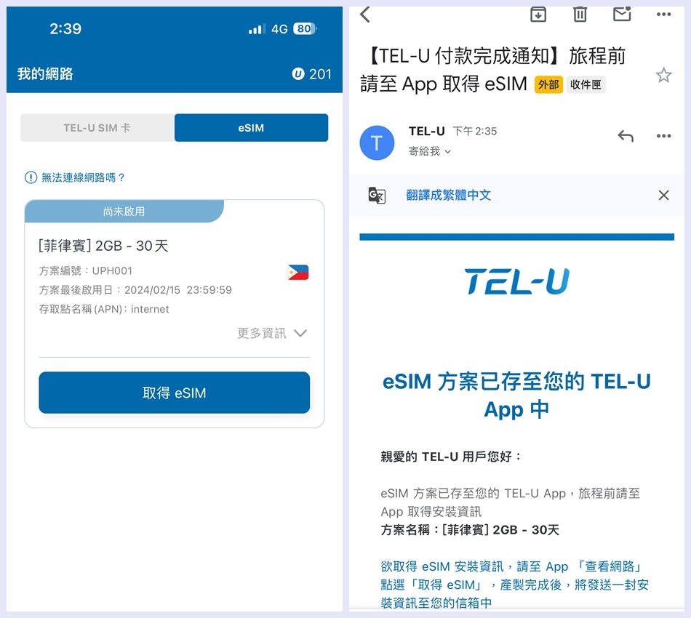Dismiss the translation banner

(663, 195)
